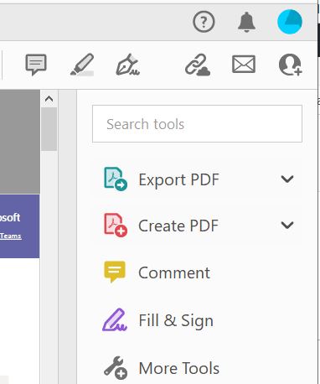Select the highlighter text tool
The image size is (320, 384).
[82, 65]
